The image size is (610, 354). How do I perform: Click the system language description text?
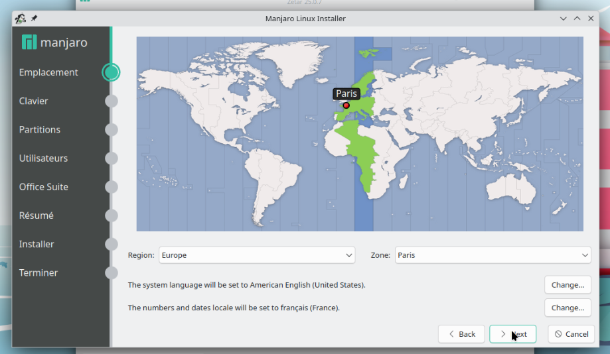click(x=247, y=285)
